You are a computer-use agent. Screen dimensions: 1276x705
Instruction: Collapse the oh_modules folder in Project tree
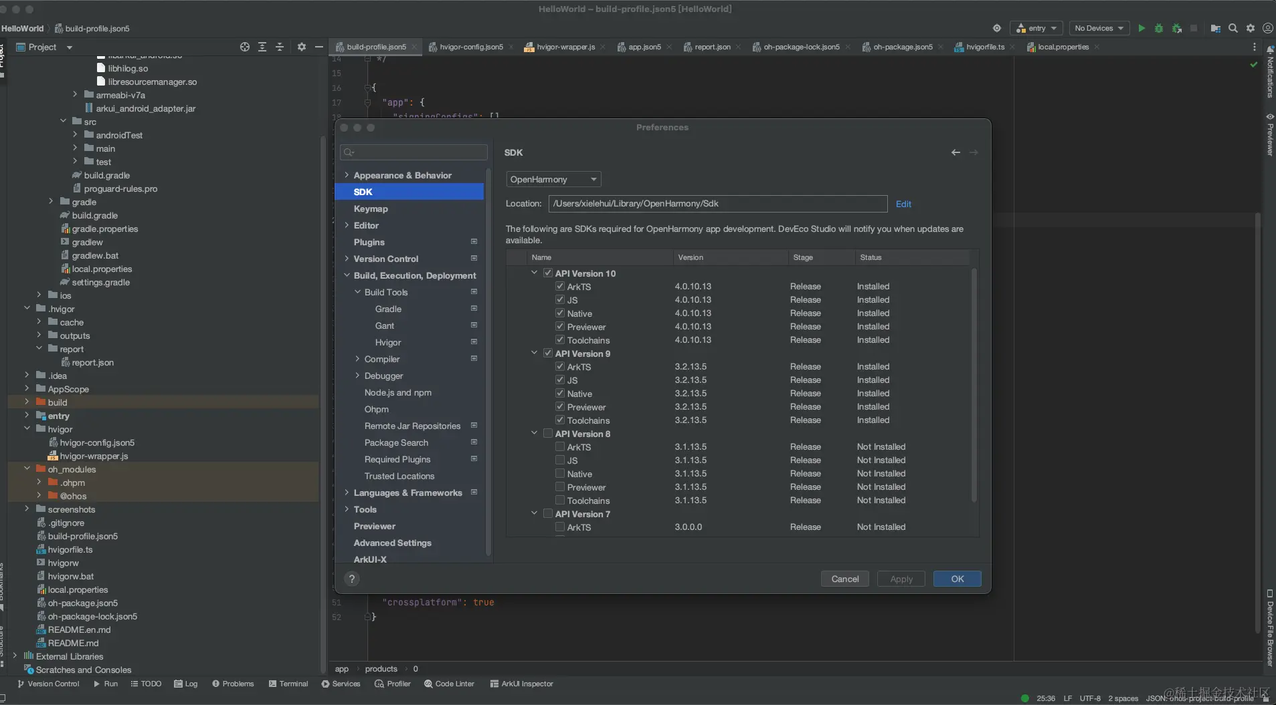coord(27,469)
